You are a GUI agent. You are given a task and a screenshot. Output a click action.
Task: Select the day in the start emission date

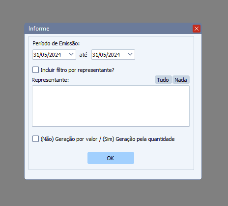click(35, 55)
